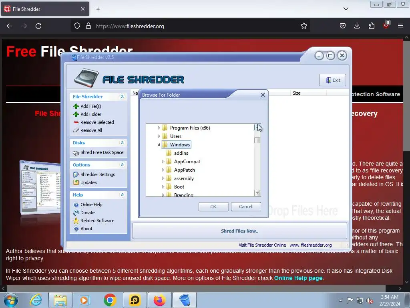The image size is (410, 308).
Task: Click the Size column header
Action: tap(308, 93)
